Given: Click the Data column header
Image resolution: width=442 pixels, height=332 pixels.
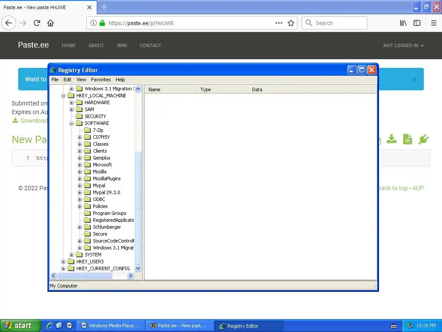Looking at the screenshot, I should tap(310, 89).
